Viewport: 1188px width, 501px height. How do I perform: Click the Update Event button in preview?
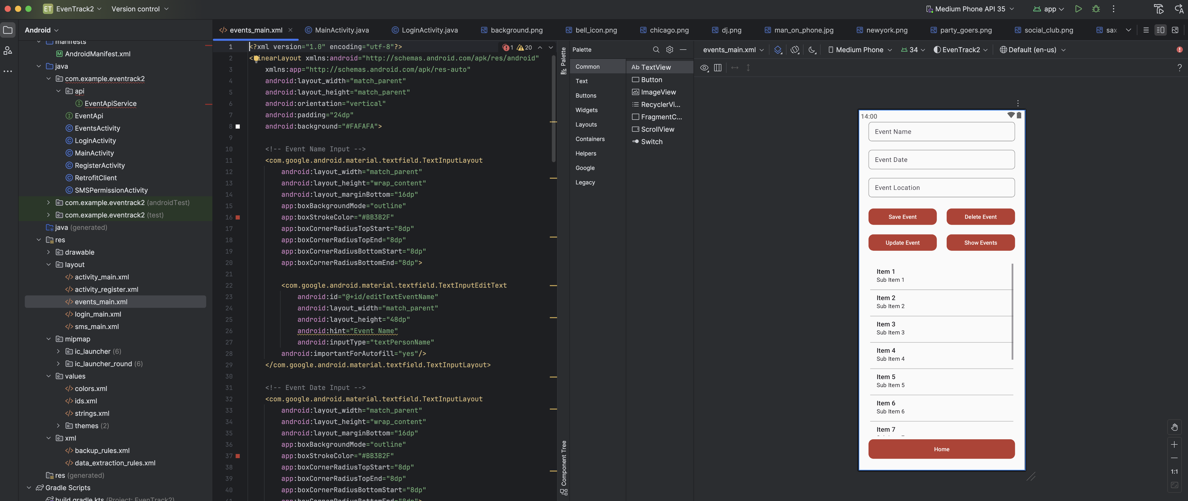[x=902, y=242]
